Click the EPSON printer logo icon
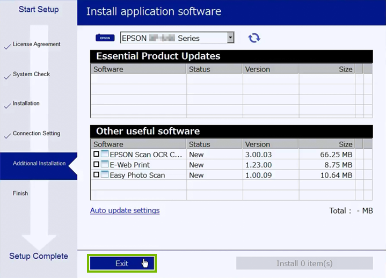Viewport: 386px width, 278px height. 105,38
